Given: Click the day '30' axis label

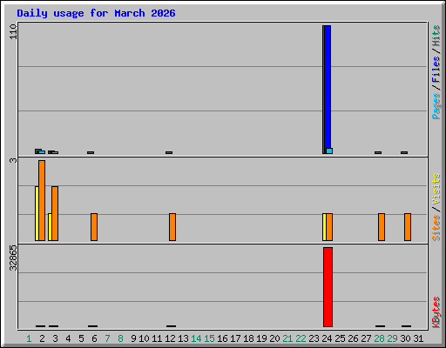Looking at the screenshot, I should click(x=405, y=338).
